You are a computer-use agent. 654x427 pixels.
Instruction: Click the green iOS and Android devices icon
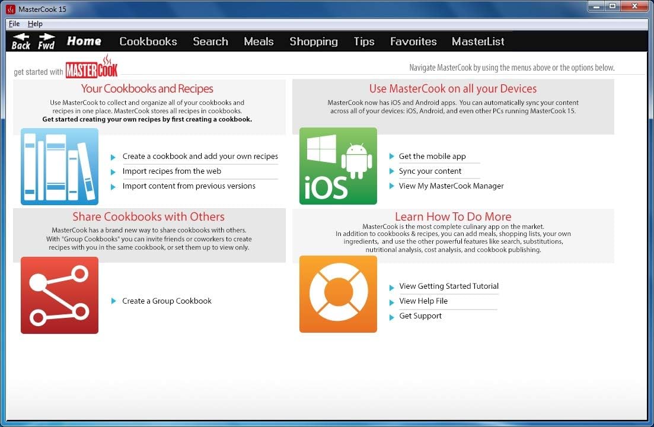coord(338,166)
